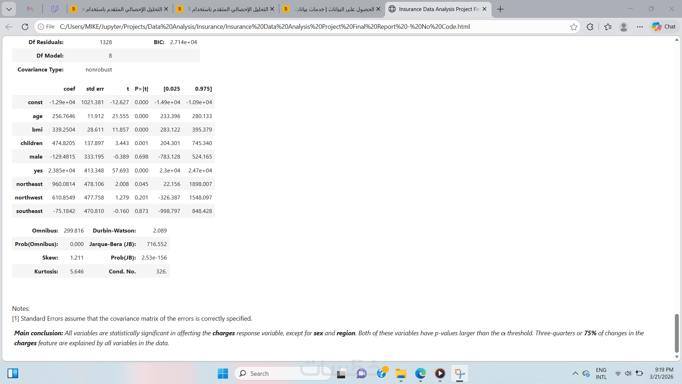Show hidden system tray icons chevron
The image size is (682, 384).
[575, 373]
